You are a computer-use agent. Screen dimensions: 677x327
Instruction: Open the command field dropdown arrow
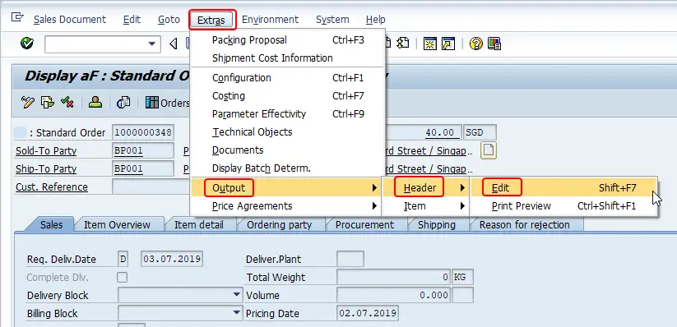151,44
